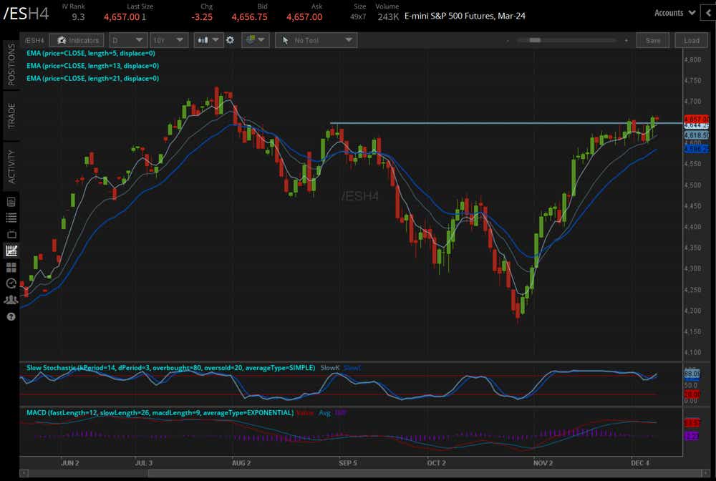
Task: Open the crosshair grid layout dropdown
Action: coord(256,40)
